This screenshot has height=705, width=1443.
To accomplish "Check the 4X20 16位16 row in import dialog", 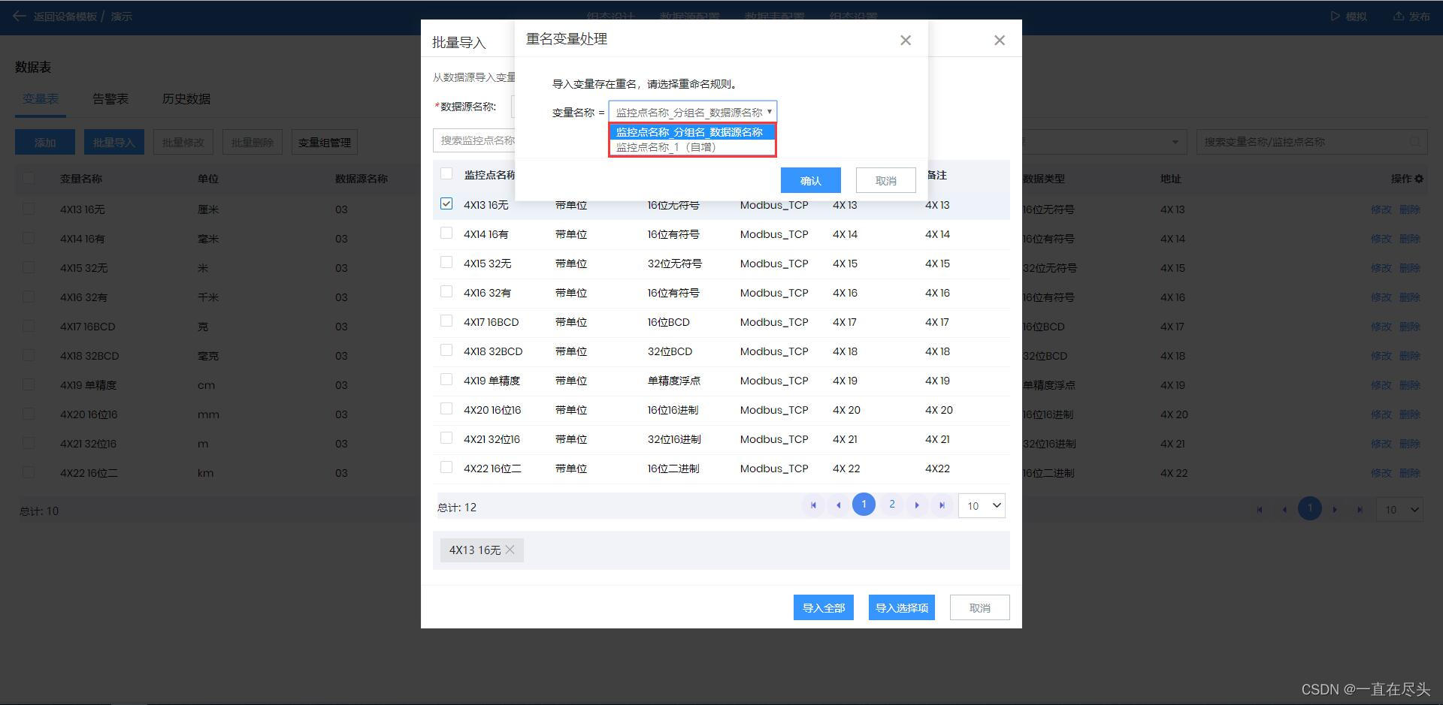I will click(446, 408).
